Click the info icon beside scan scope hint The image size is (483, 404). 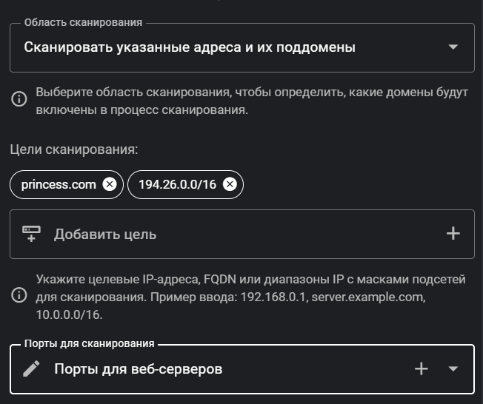(x=19, y=98)
